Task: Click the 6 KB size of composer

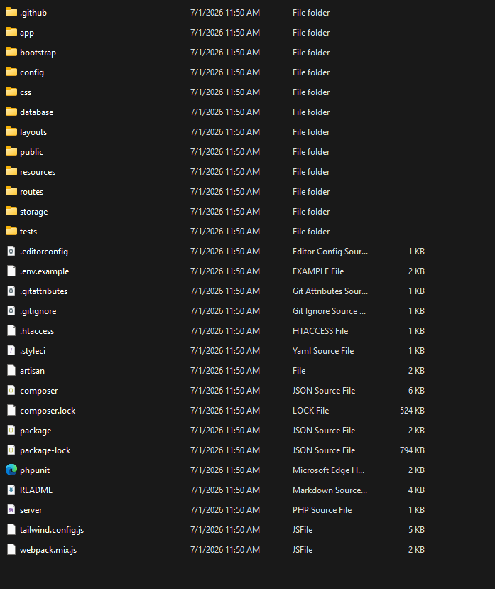Action: coord(416,390)
